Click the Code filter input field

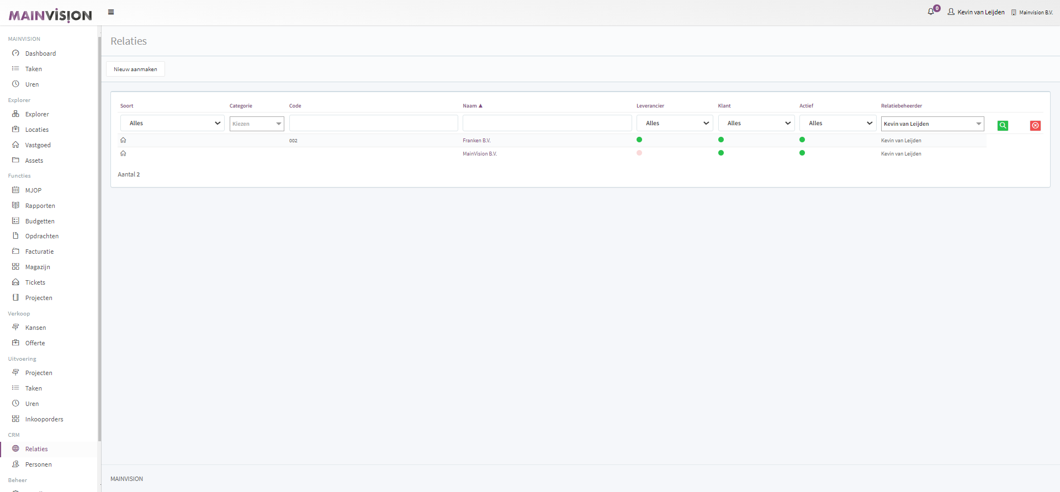[x=374, y=123]
